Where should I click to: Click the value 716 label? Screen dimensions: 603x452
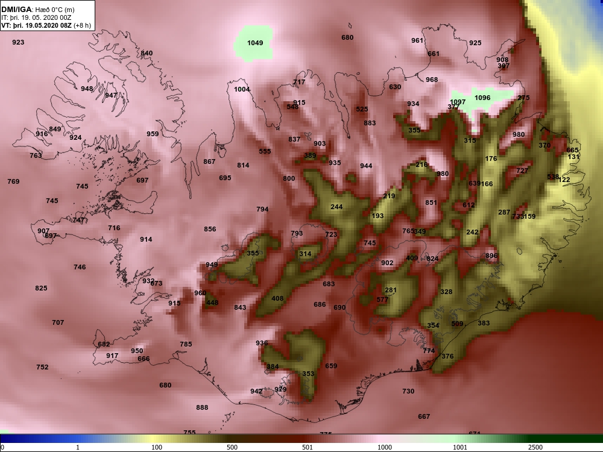(114, 228)
